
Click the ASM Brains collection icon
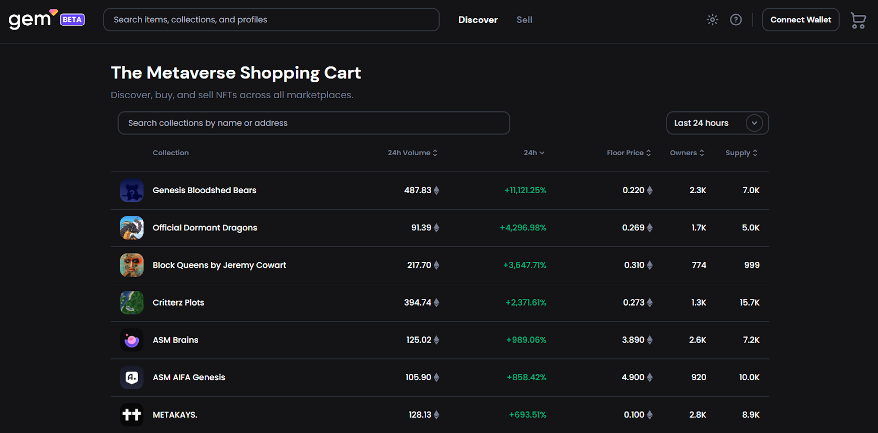point(132,340)
